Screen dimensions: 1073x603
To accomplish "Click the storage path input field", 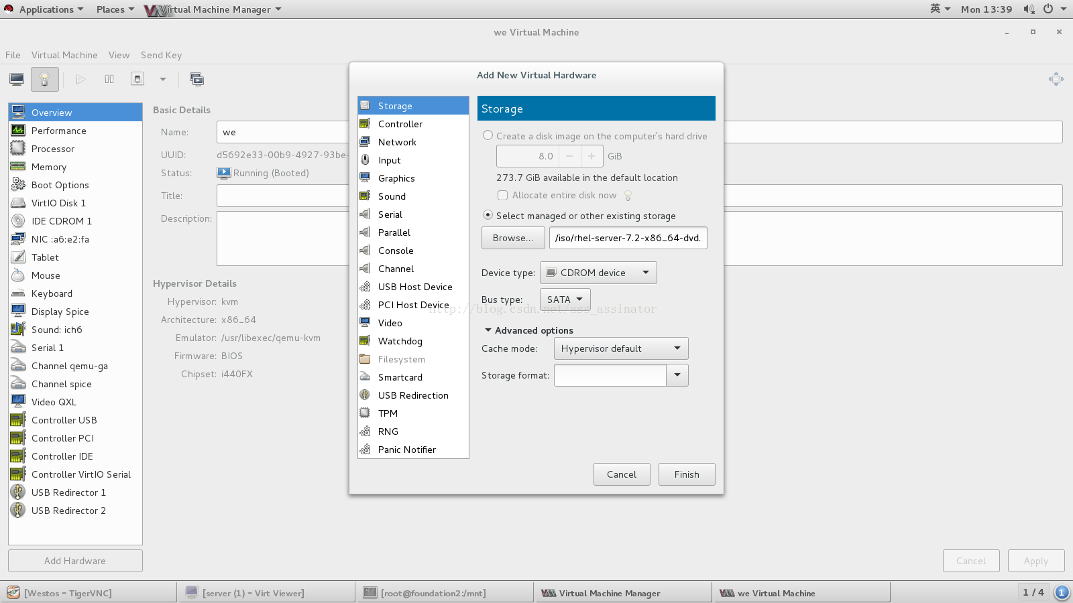I will point(628,238).
